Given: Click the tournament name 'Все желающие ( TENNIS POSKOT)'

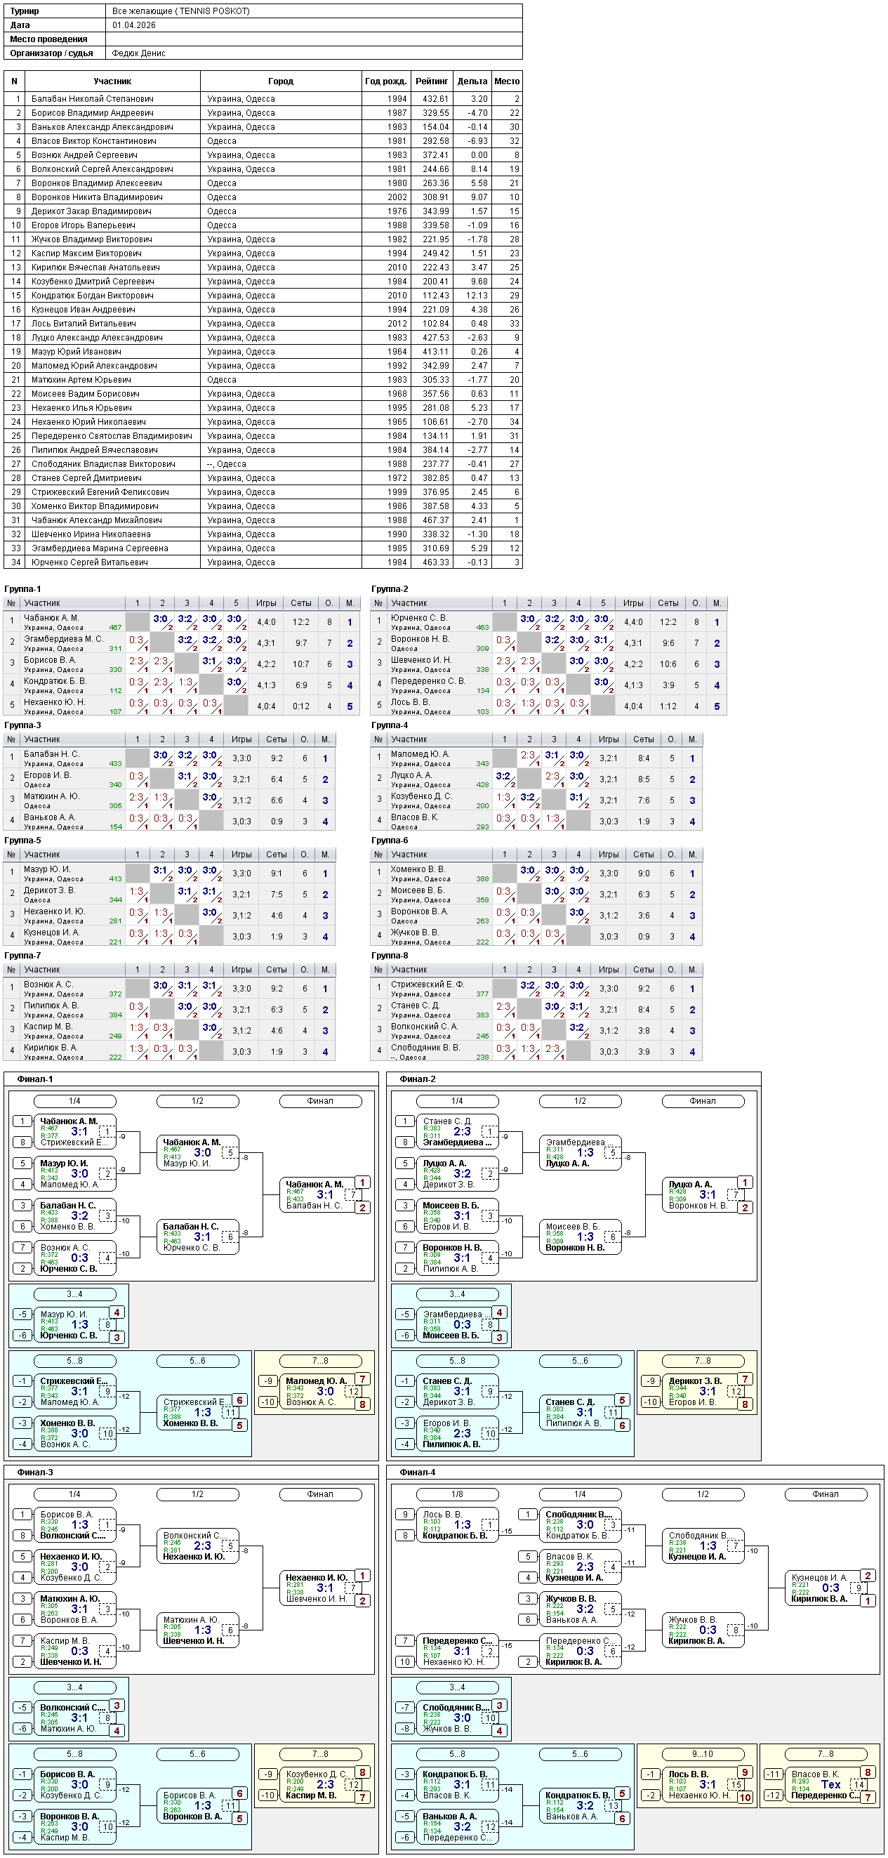Looking at the screenshot, I should point(181,11).
